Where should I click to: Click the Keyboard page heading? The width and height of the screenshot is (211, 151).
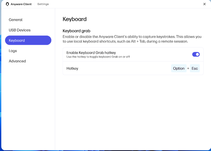click(75, 19)
